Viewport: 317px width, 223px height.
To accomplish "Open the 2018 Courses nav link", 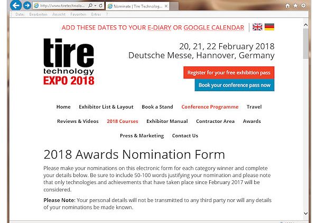I will coord(123,121).
